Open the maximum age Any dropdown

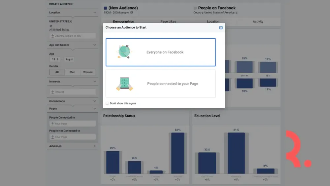69,59
